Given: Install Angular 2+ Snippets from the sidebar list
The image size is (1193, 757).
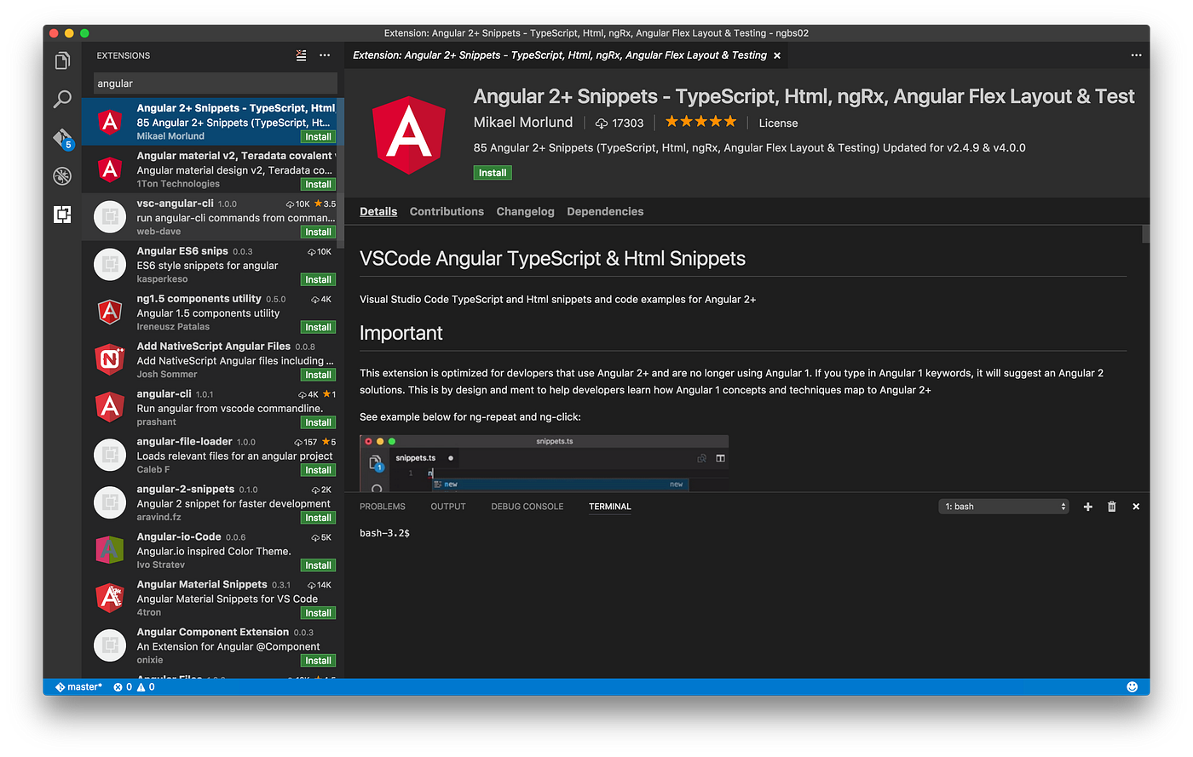Looking at the screenshot, I should (318, 137).
